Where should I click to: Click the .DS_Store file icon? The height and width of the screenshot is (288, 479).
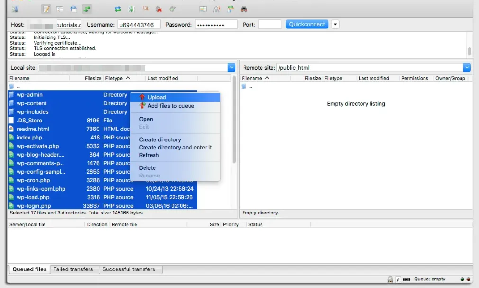pyautogui.click(x=11, y=121)
